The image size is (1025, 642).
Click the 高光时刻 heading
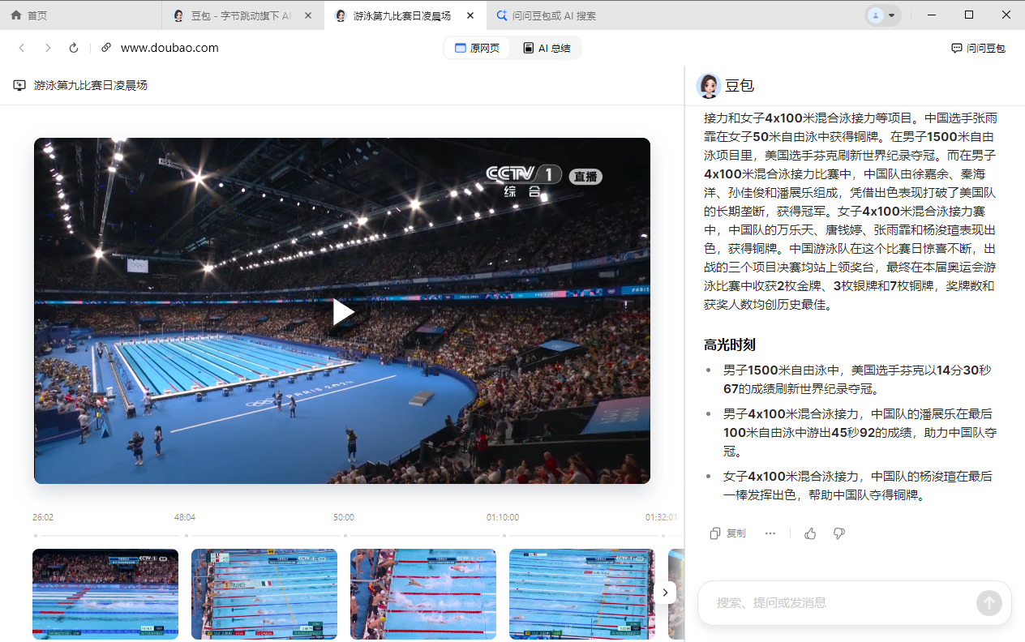point(730,345)
